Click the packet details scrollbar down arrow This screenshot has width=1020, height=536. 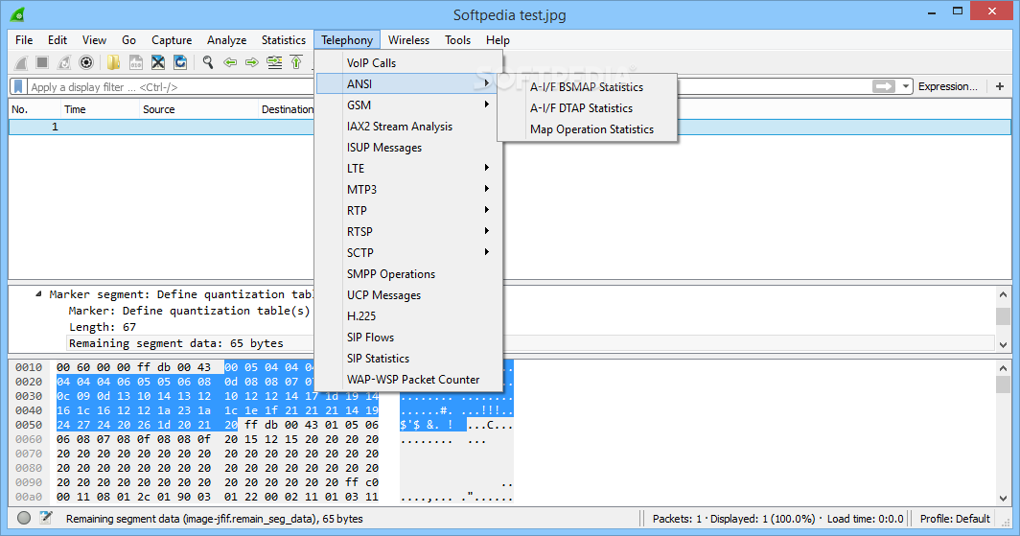[x=1003, y=344]
